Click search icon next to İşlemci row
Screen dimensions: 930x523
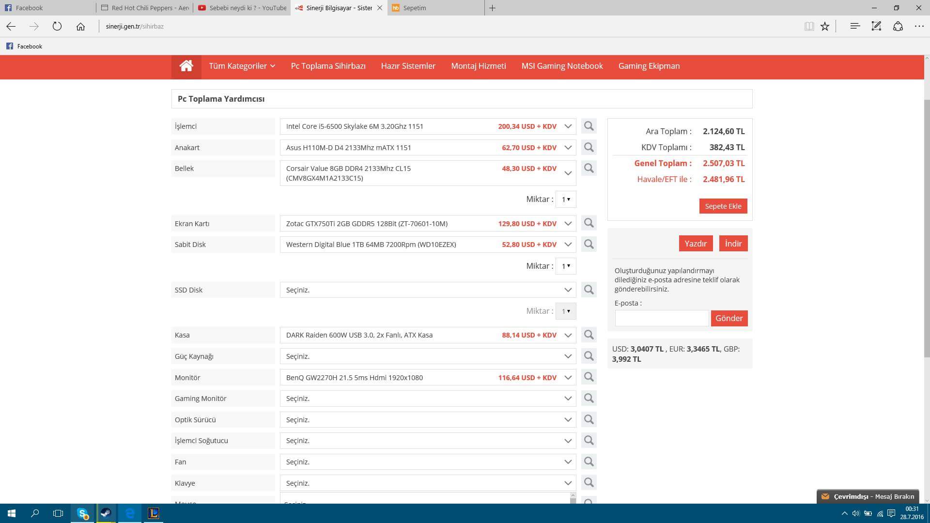pos(589,126)
